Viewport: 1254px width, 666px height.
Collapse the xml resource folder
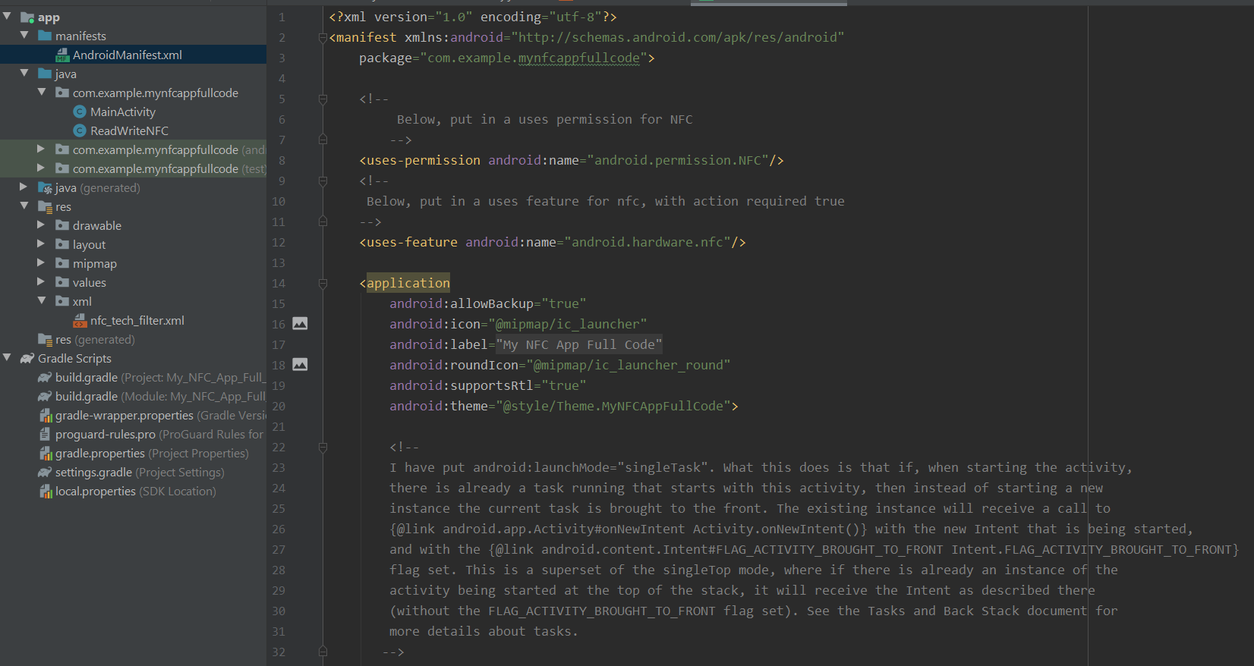point(41,301)
